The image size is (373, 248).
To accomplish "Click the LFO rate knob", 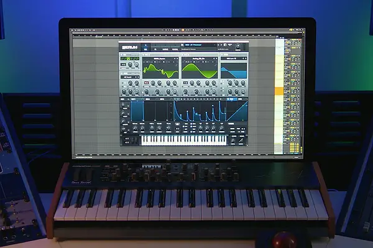I will click(200, 129).
